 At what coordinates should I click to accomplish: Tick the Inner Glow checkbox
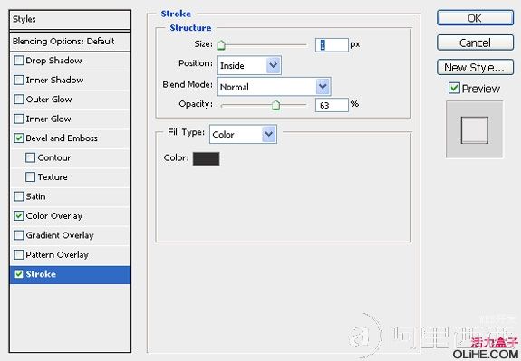[19, 119]
